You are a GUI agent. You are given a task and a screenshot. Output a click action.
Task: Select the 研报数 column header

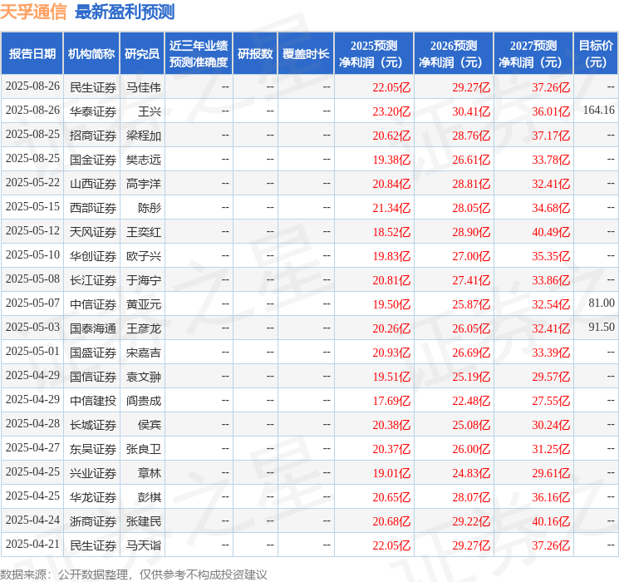pos(255,53)
